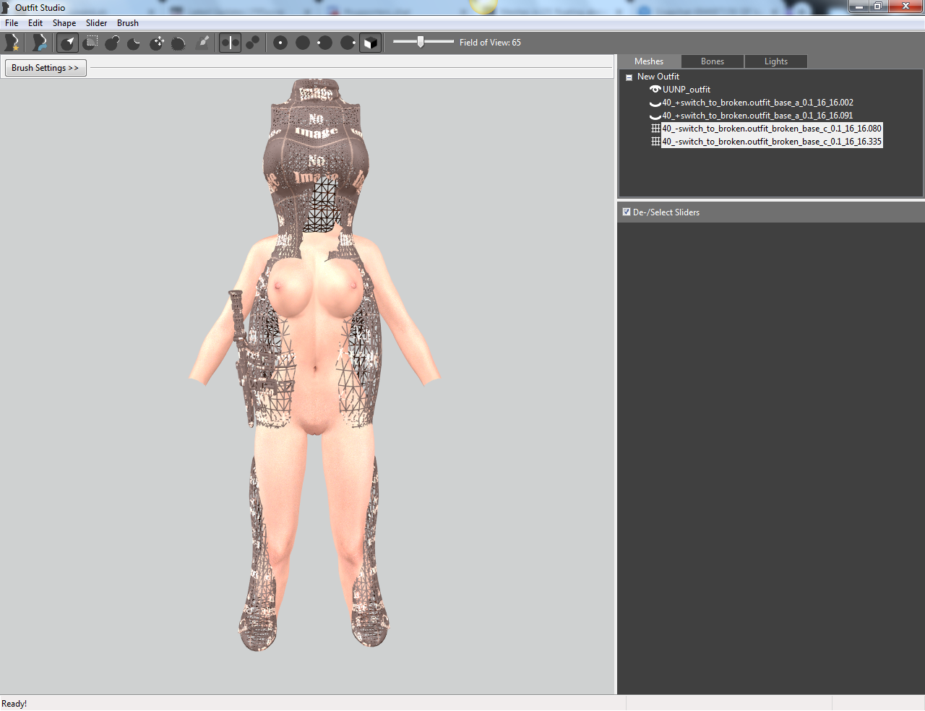Open the Slider menu
This screenshot has width=925, height=711.
[x=96, y=23]
